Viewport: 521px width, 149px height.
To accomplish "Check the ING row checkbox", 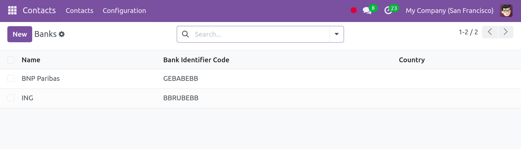I will click(11, 98).
